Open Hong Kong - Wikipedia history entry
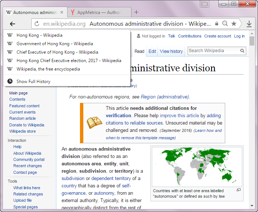Image resolution: width=258 pixels, height=212 pixels. click(67, 35)
